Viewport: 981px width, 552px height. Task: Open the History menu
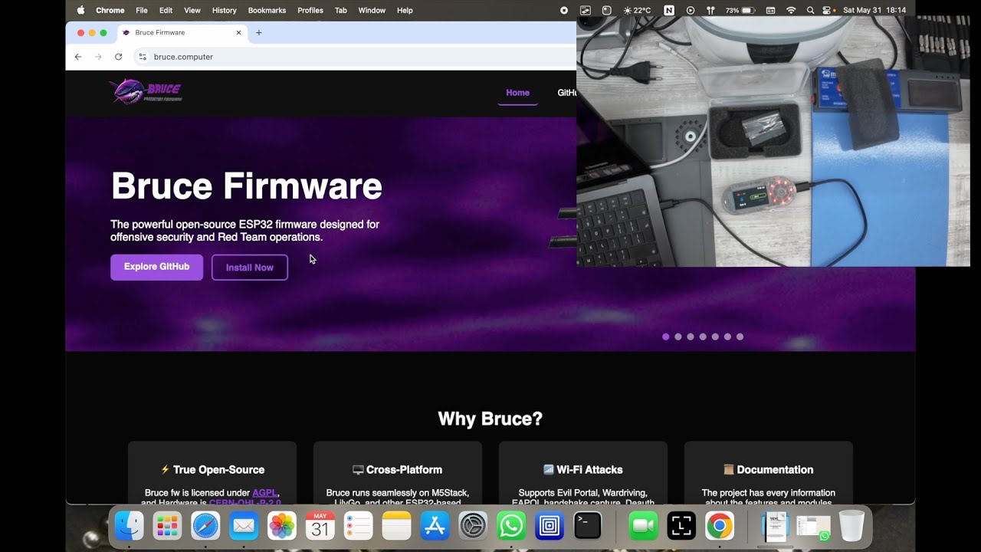(x=224, y=10)
